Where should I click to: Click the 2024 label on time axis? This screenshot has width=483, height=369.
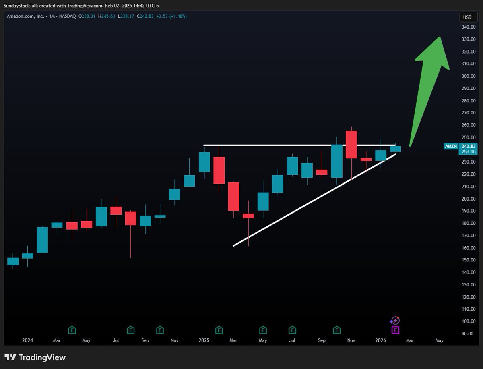pos(27,340)
